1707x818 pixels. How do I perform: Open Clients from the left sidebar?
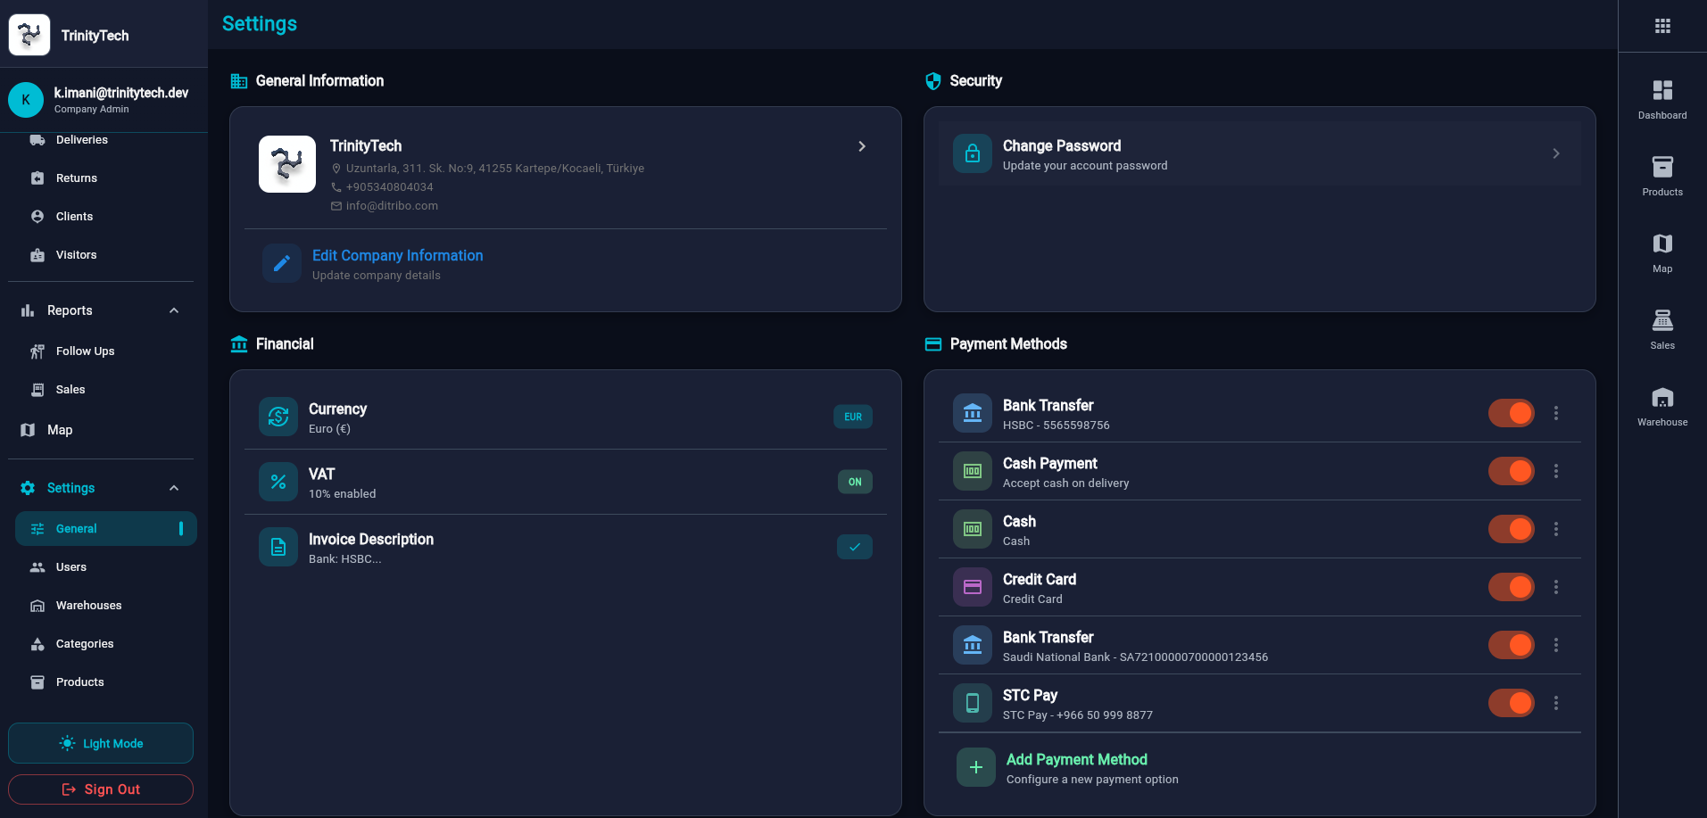[x=75, y=216]
